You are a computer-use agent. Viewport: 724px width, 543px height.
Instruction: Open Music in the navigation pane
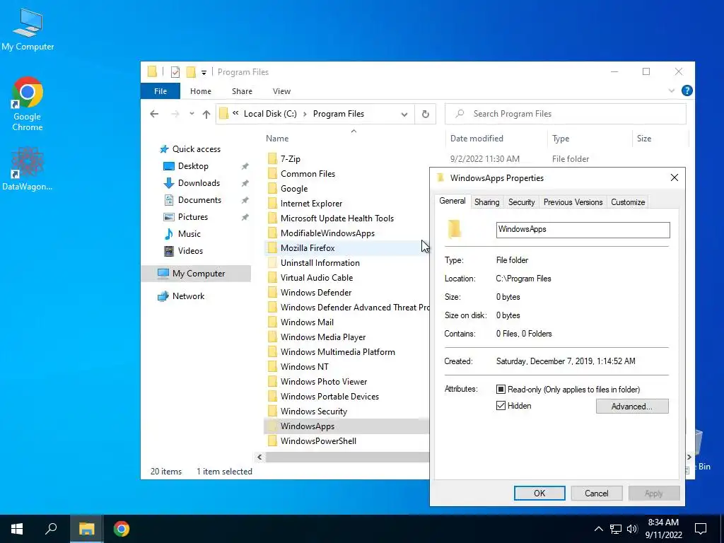tap(189, 234)
